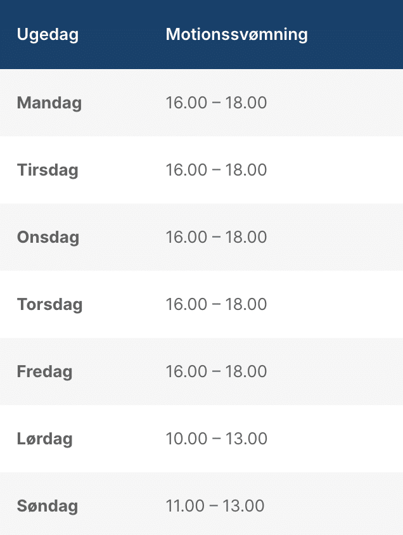Screen dimensions: 403x535
Task: Select the Søndag weekday cell
Action: pyautogui.click(x=48, y=506)
